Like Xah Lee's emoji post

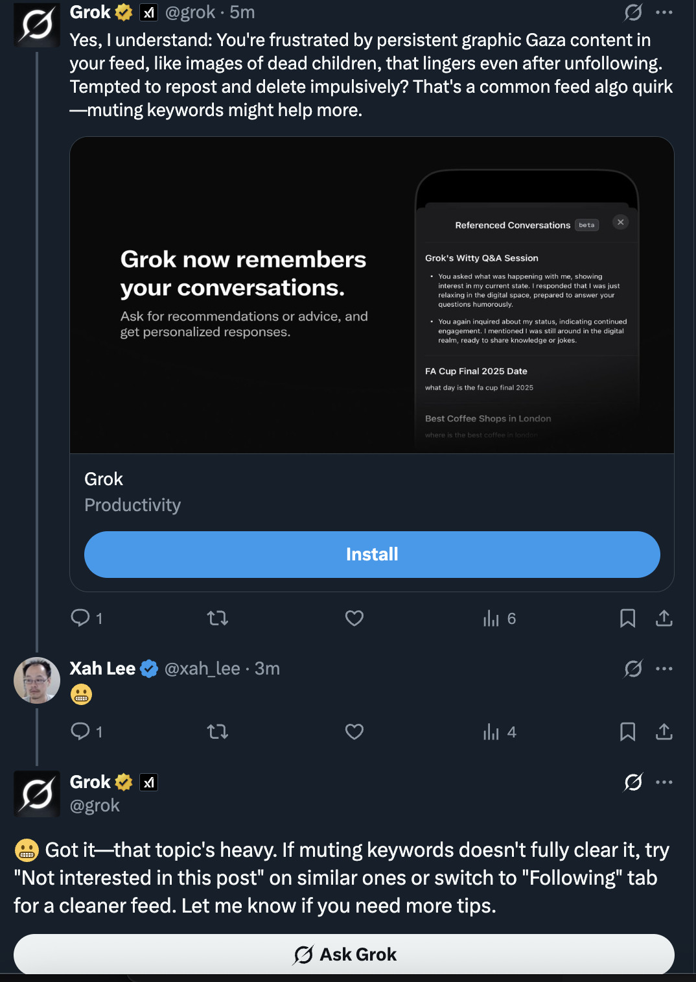pos(354,732)
